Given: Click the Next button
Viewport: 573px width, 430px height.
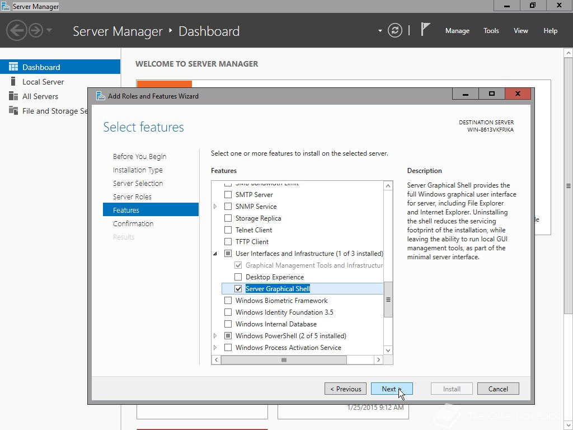Looking at the screenshot, I should click(x=392, y=389).
